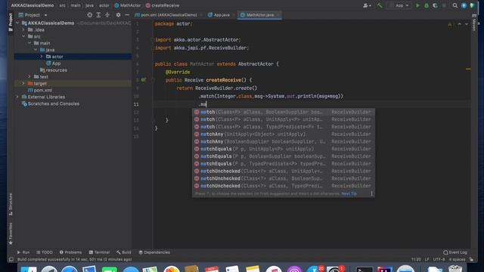The height and width of the screenshot is (272, 484).
Task: Choose match(Class<P>, BooleanSupplier) completion
Action: coord(283,112)
